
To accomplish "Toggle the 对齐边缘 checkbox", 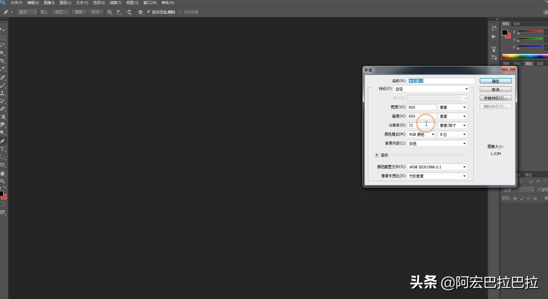I will click(179, 12).
